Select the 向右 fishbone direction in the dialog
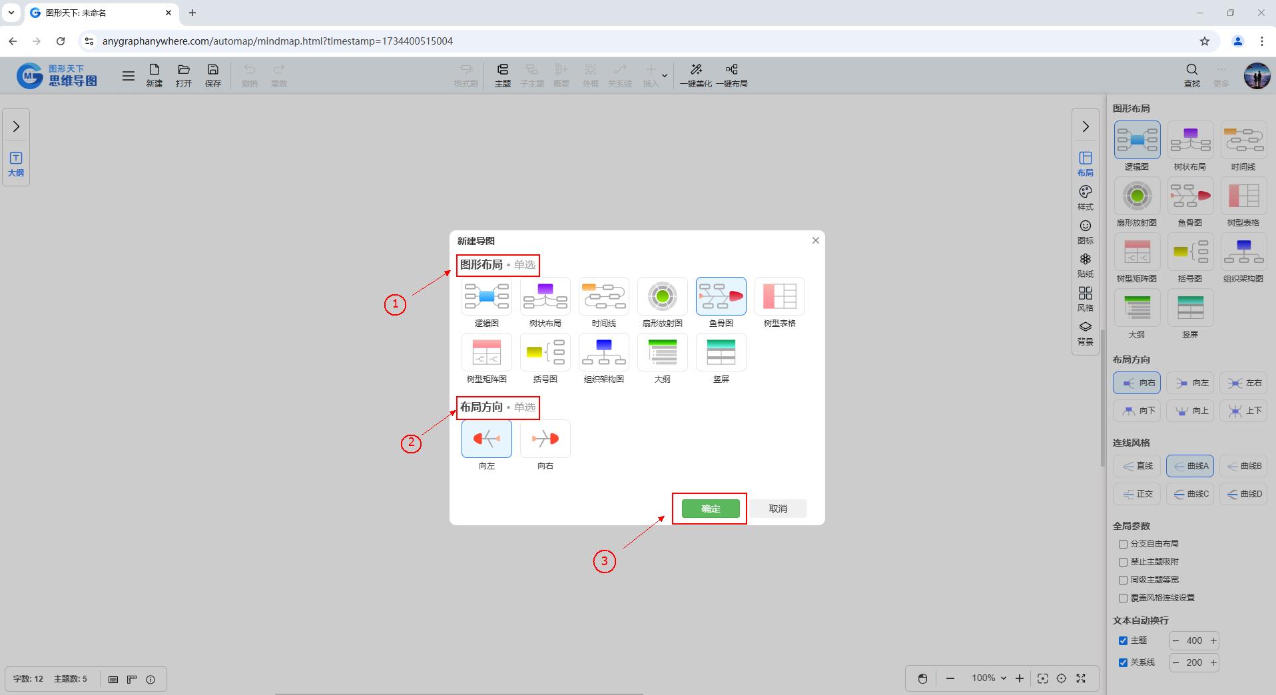1276x695 pixels. [x=545, y=439]
